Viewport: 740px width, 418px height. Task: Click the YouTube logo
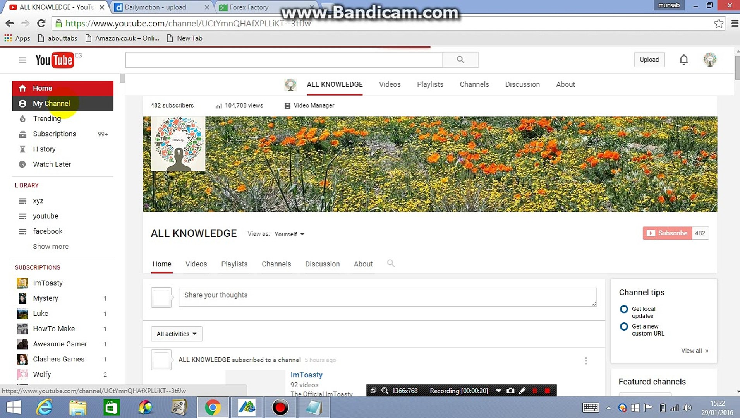[55, 60]
